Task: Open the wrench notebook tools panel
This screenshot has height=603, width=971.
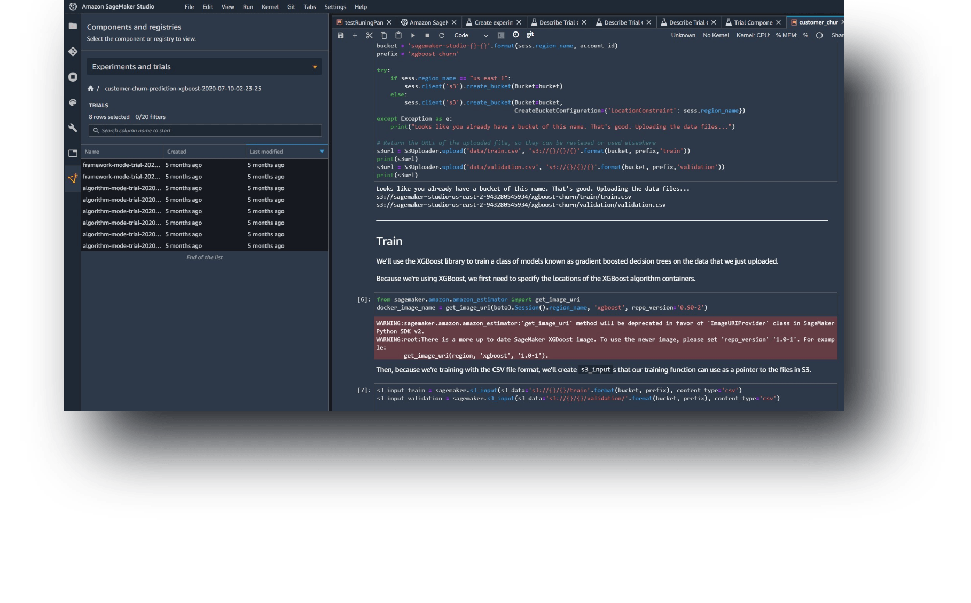Action: 73,128
